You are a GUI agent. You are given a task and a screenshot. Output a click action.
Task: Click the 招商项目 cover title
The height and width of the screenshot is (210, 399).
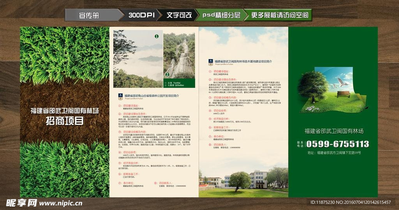[x=65, y=121]
